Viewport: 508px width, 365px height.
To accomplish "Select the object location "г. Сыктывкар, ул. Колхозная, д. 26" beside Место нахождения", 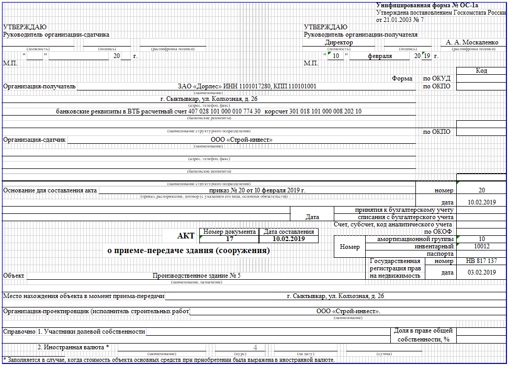I will click(335, 296).
